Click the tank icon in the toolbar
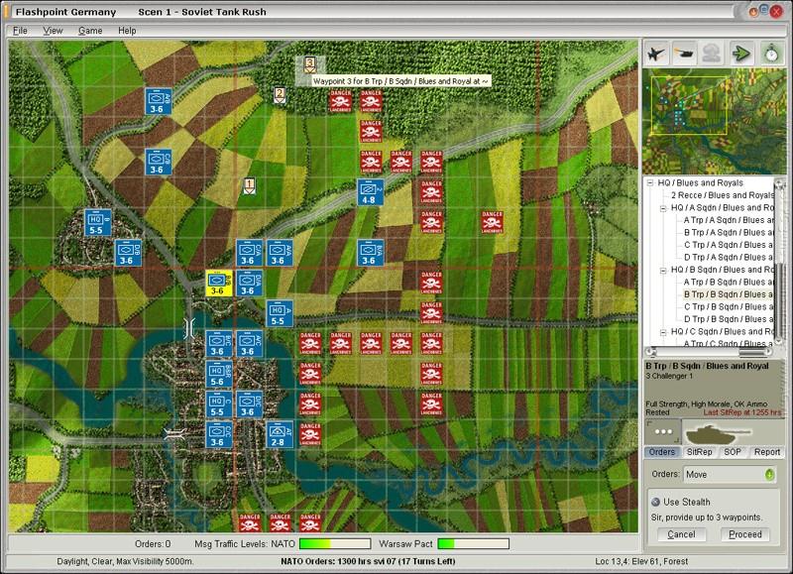This screenshot has height=574, width=793. point(684,54)
